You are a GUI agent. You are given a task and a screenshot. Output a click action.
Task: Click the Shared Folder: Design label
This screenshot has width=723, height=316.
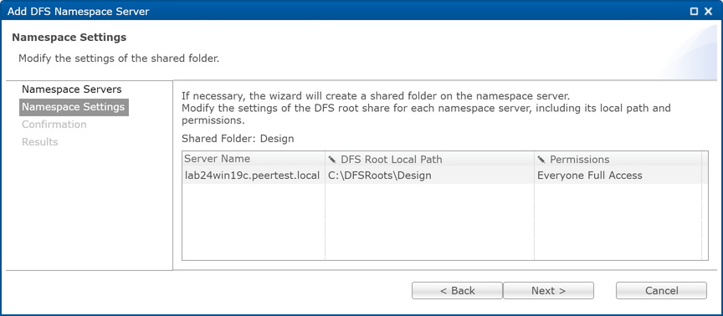pos(238,139)
